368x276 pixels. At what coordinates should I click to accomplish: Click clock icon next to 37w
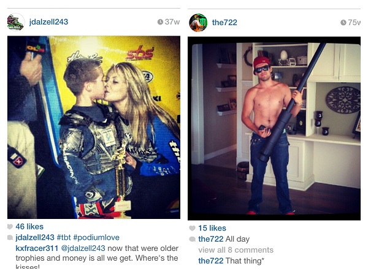pyautogui.click(x=160, y=22)
